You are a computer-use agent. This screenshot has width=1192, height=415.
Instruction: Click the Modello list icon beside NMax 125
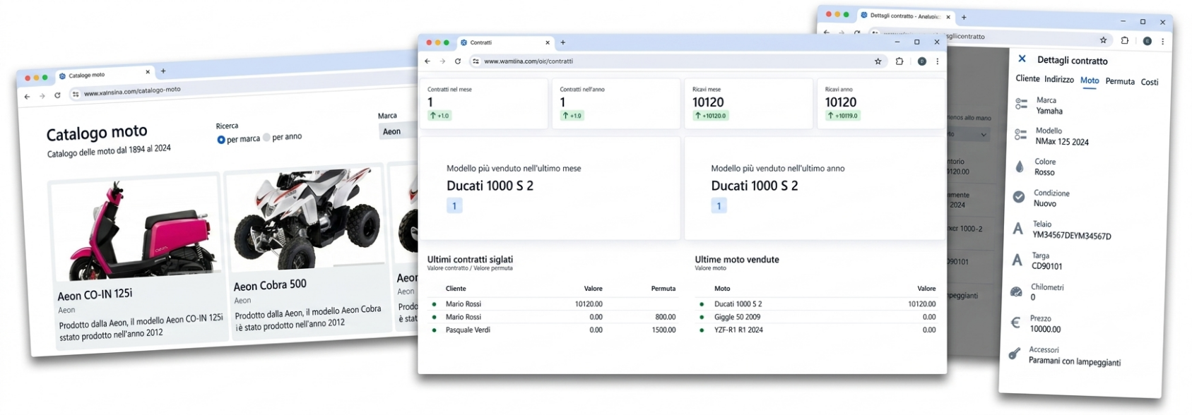coord(1020,134)
